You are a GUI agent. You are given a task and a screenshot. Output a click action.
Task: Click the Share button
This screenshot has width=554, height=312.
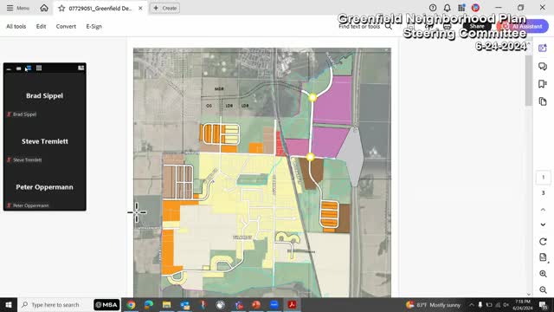[477, 27]
